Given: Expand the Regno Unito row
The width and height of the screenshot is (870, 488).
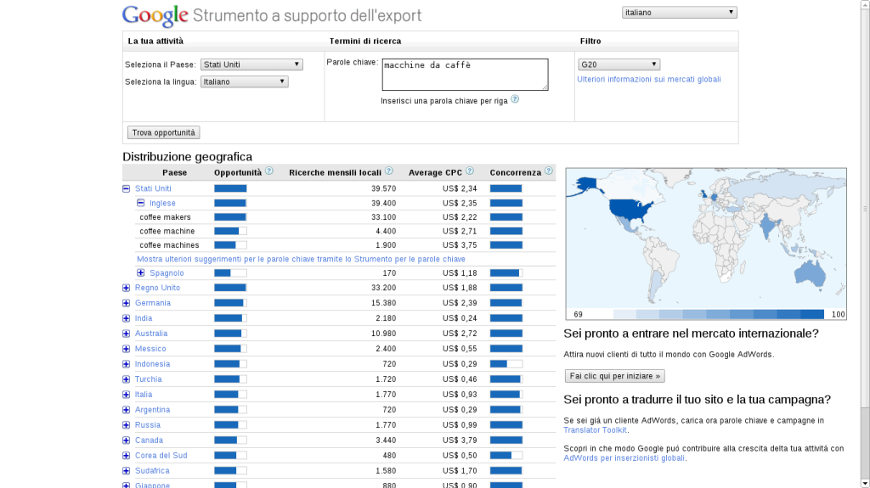Looking at the screenshot, I should click(126, 288).
